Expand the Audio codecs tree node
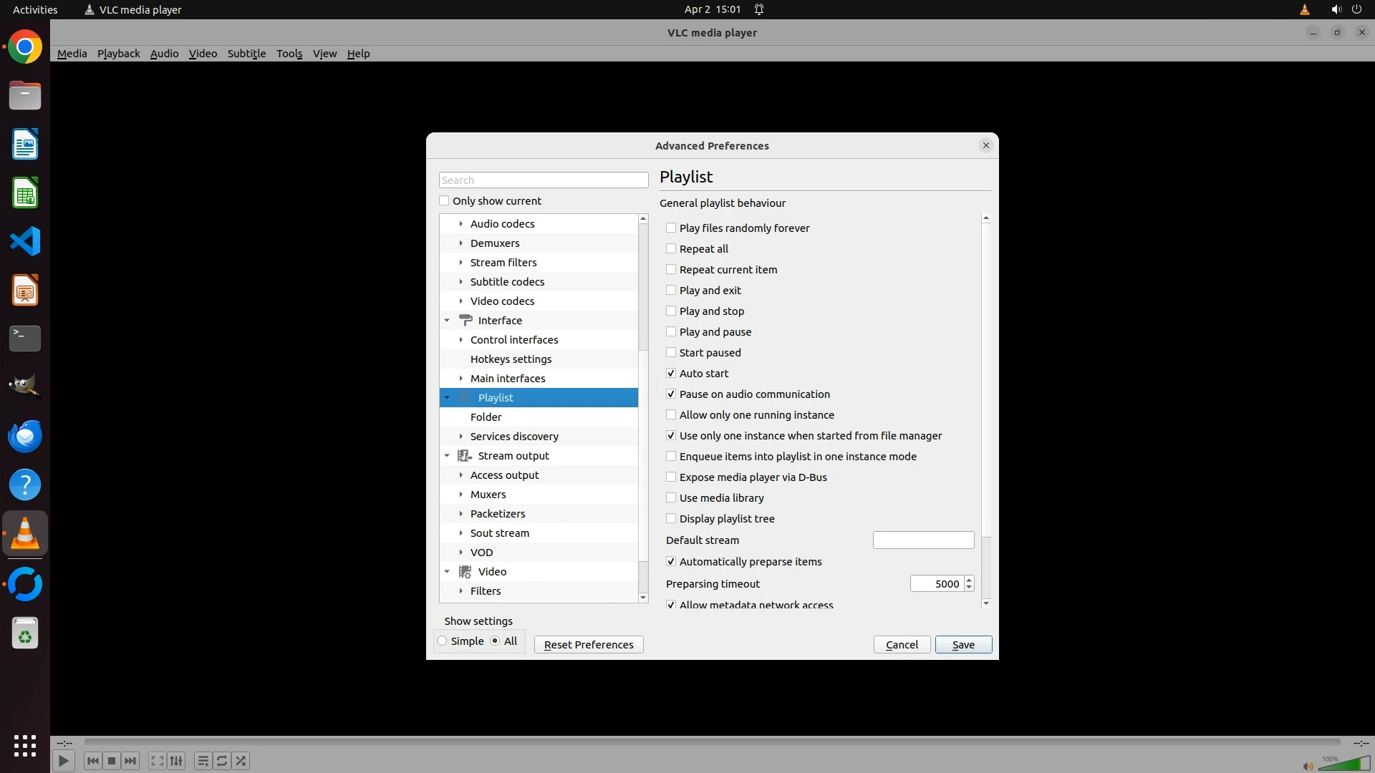 [461, 223]
